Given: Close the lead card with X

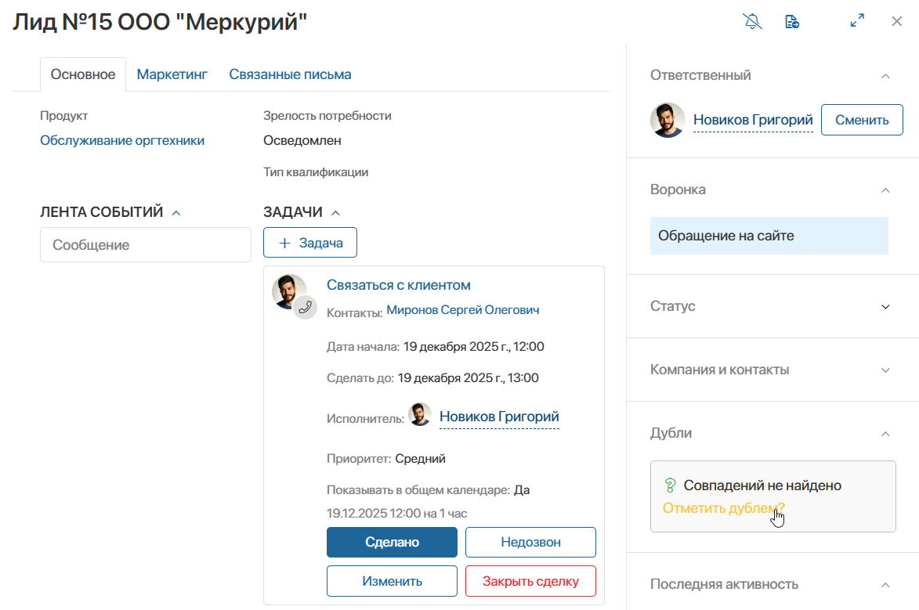Looking at the screenshot, I should [x=897, y=21].
